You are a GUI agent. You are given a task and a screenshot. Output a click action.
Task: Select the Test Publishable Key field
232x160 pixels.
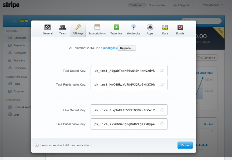pyautogui.click(x=129, y=84)
